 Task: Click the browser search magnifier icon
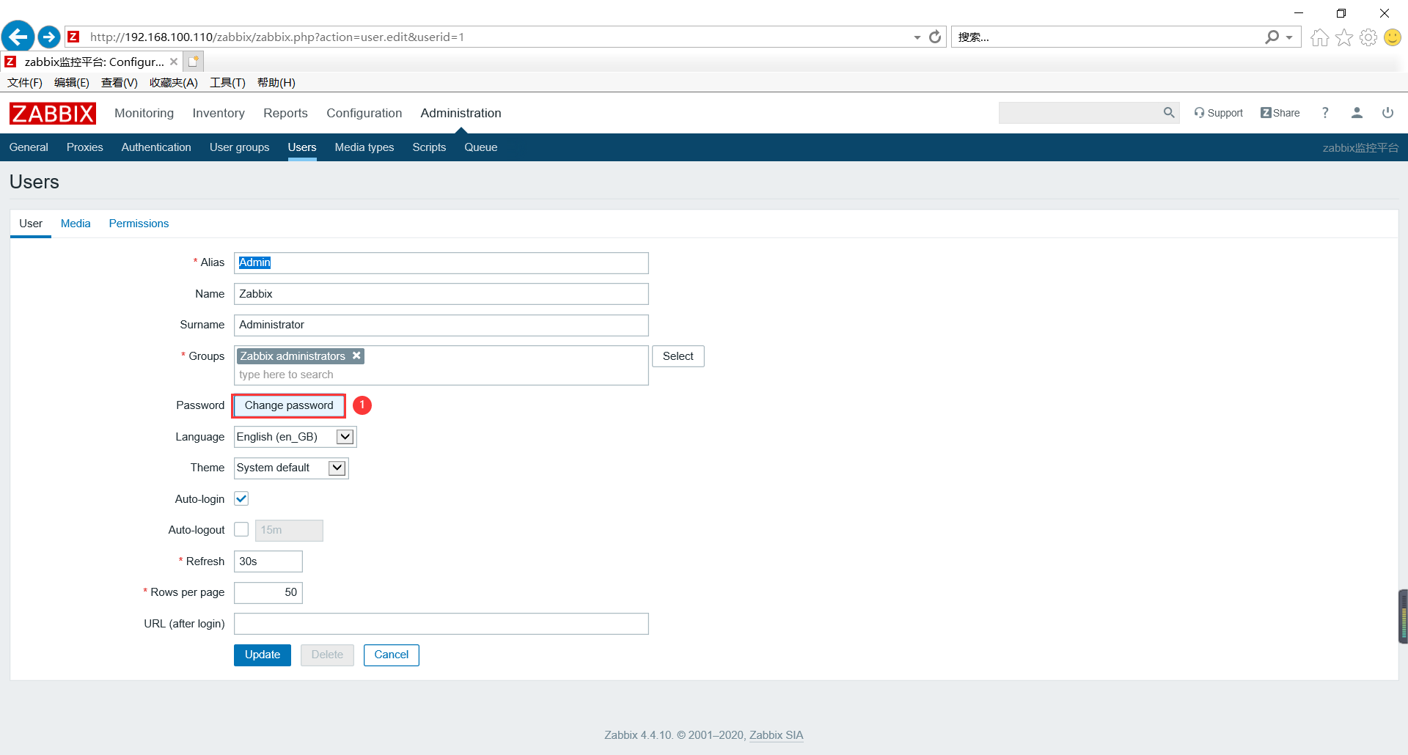[x=1272, y=37]
